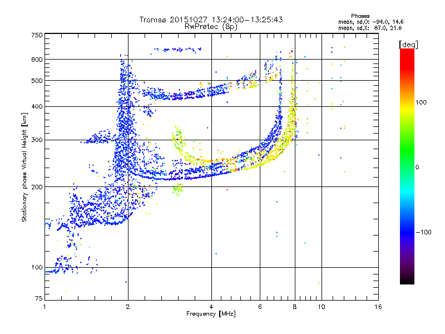Click the y-axis tick label '100'

click(37, 268)
